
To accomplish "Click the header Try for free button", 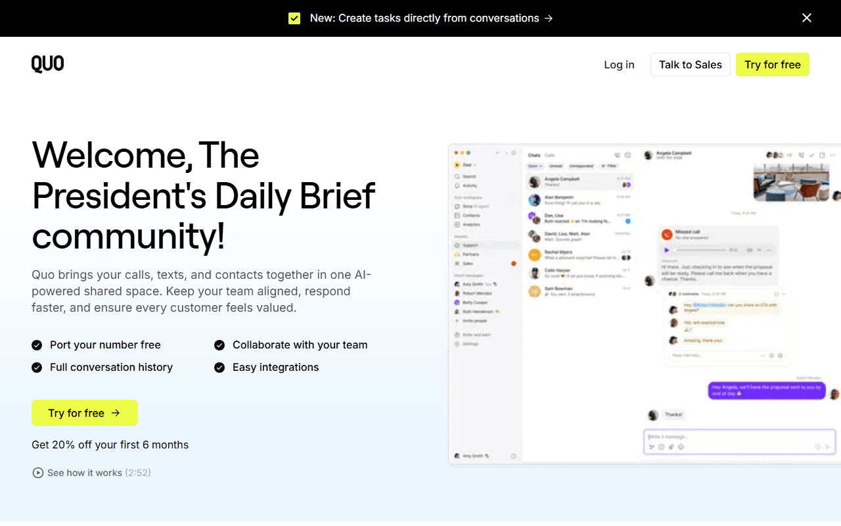I will coord(773,64).
